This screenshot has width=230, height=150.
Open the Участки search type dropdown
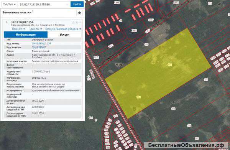point(9,4)
